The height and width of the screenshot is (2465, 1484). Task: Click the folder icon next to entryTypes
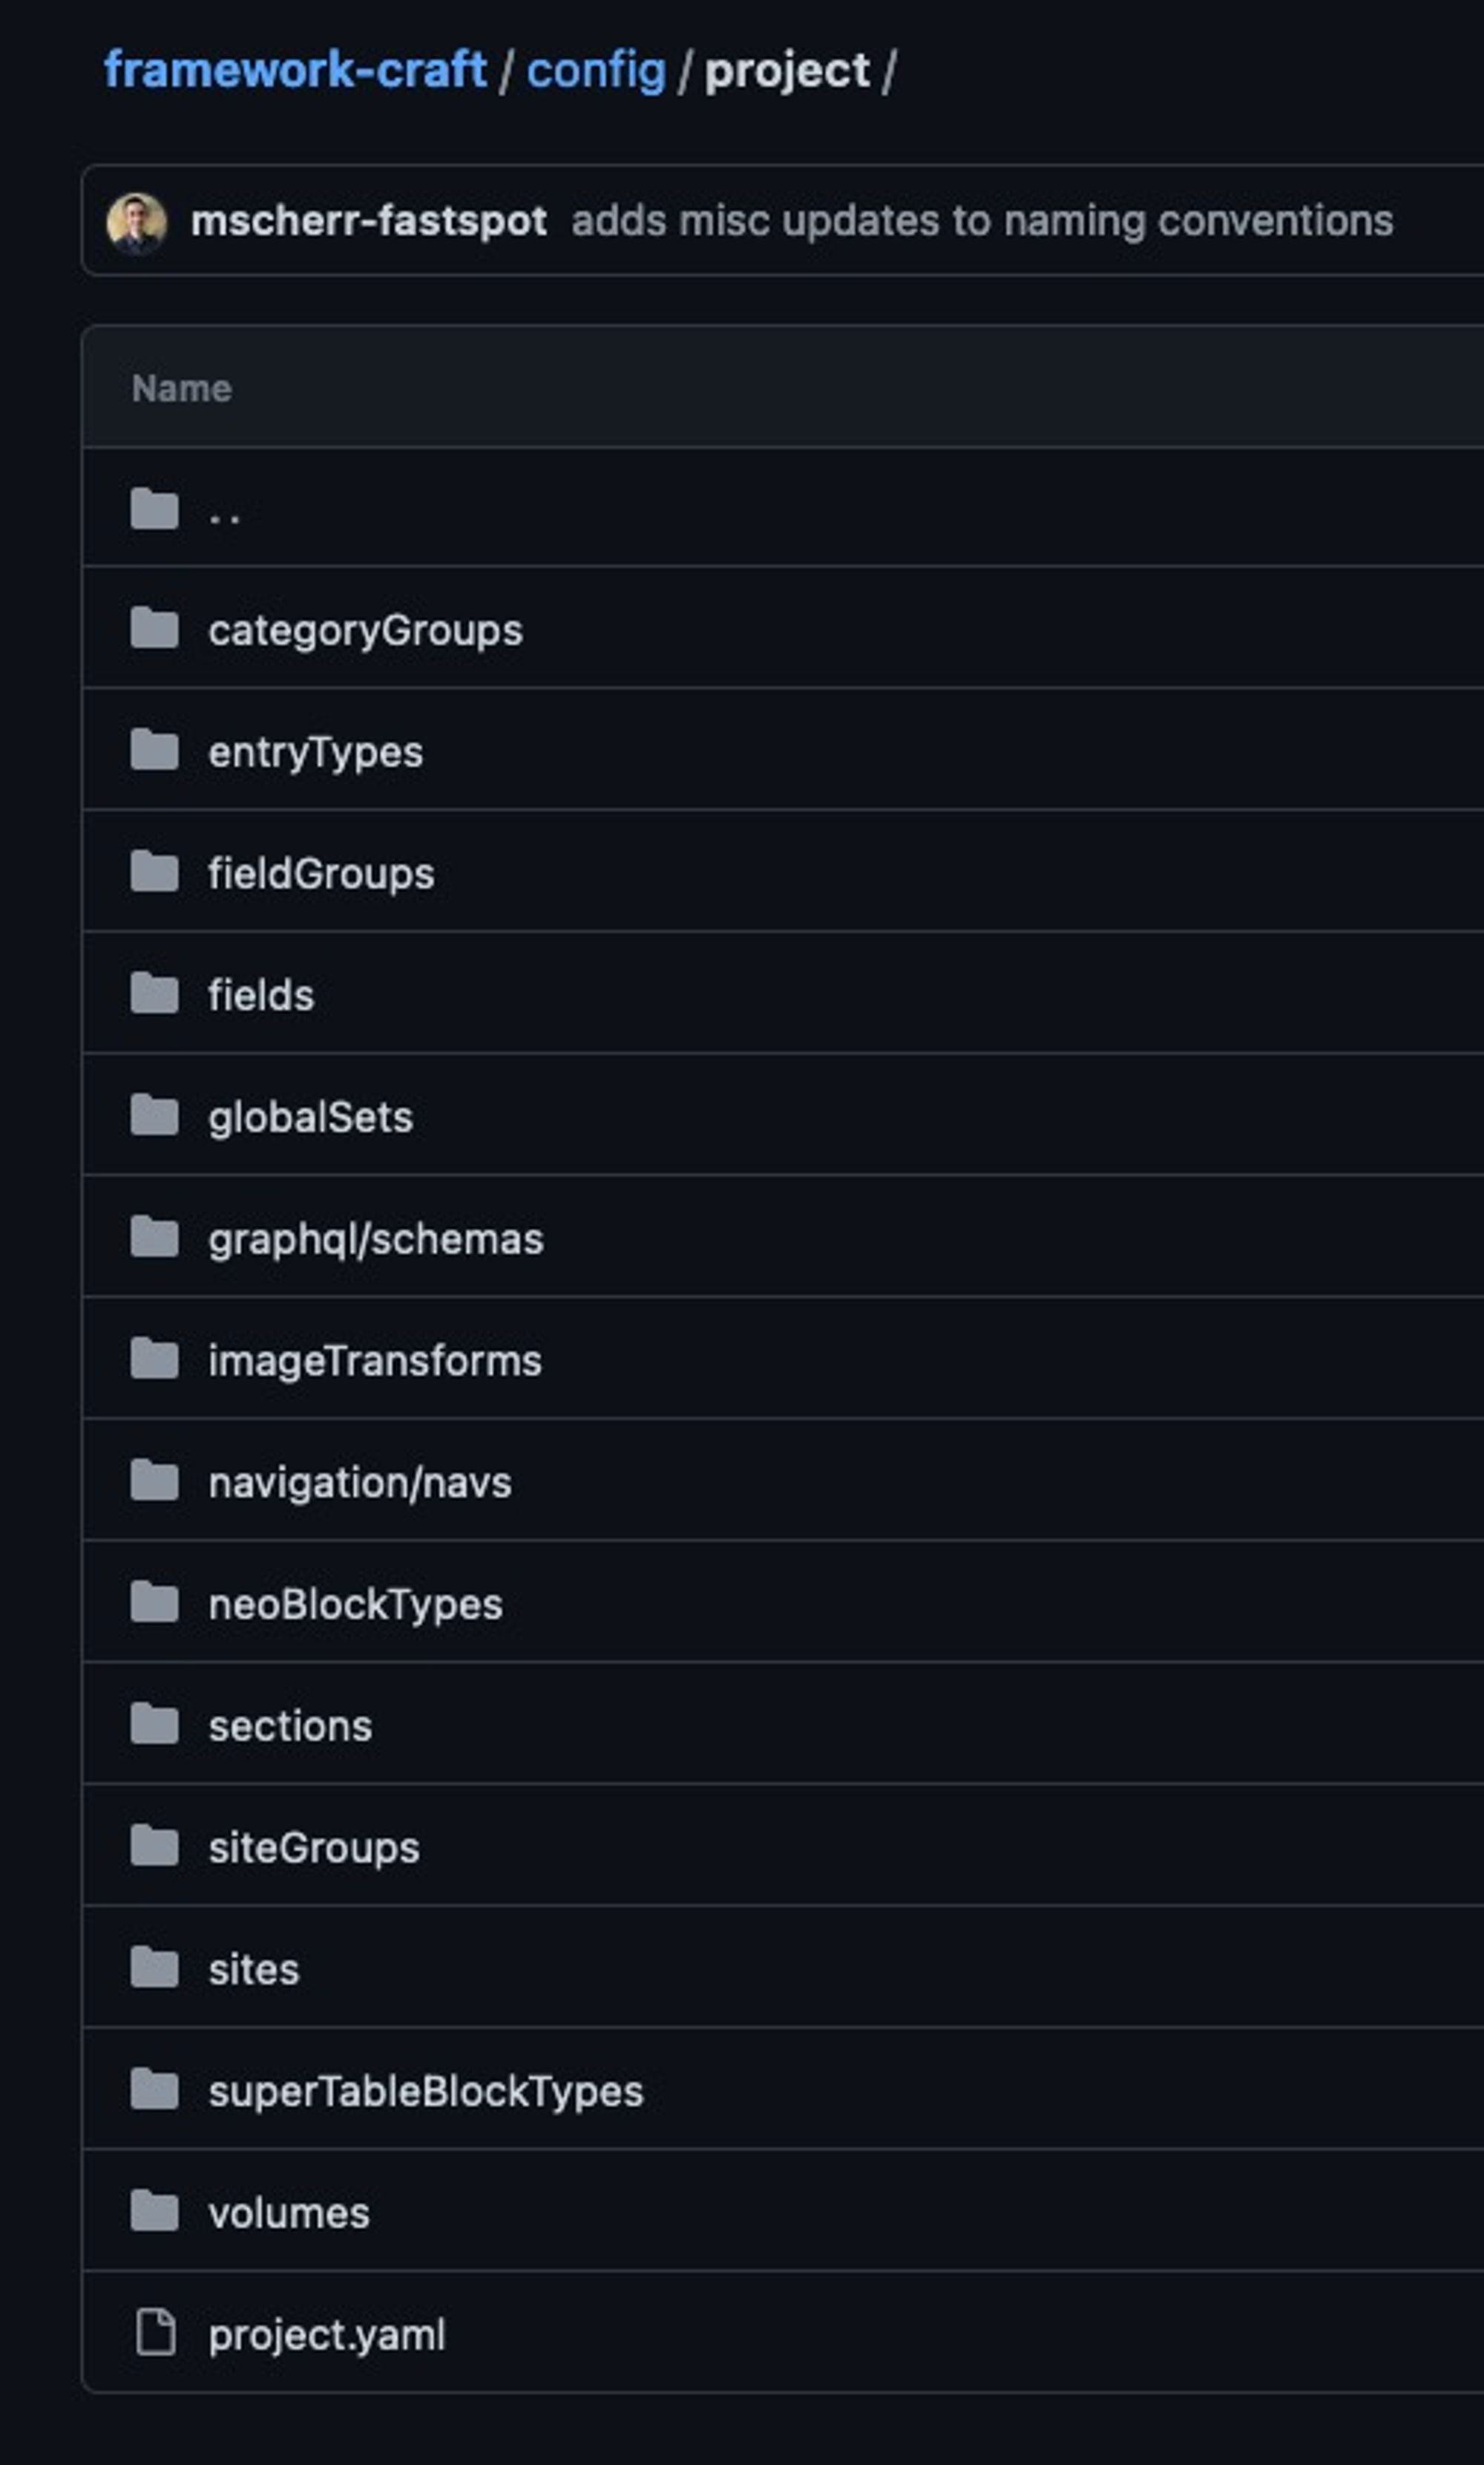click(154, 751)
